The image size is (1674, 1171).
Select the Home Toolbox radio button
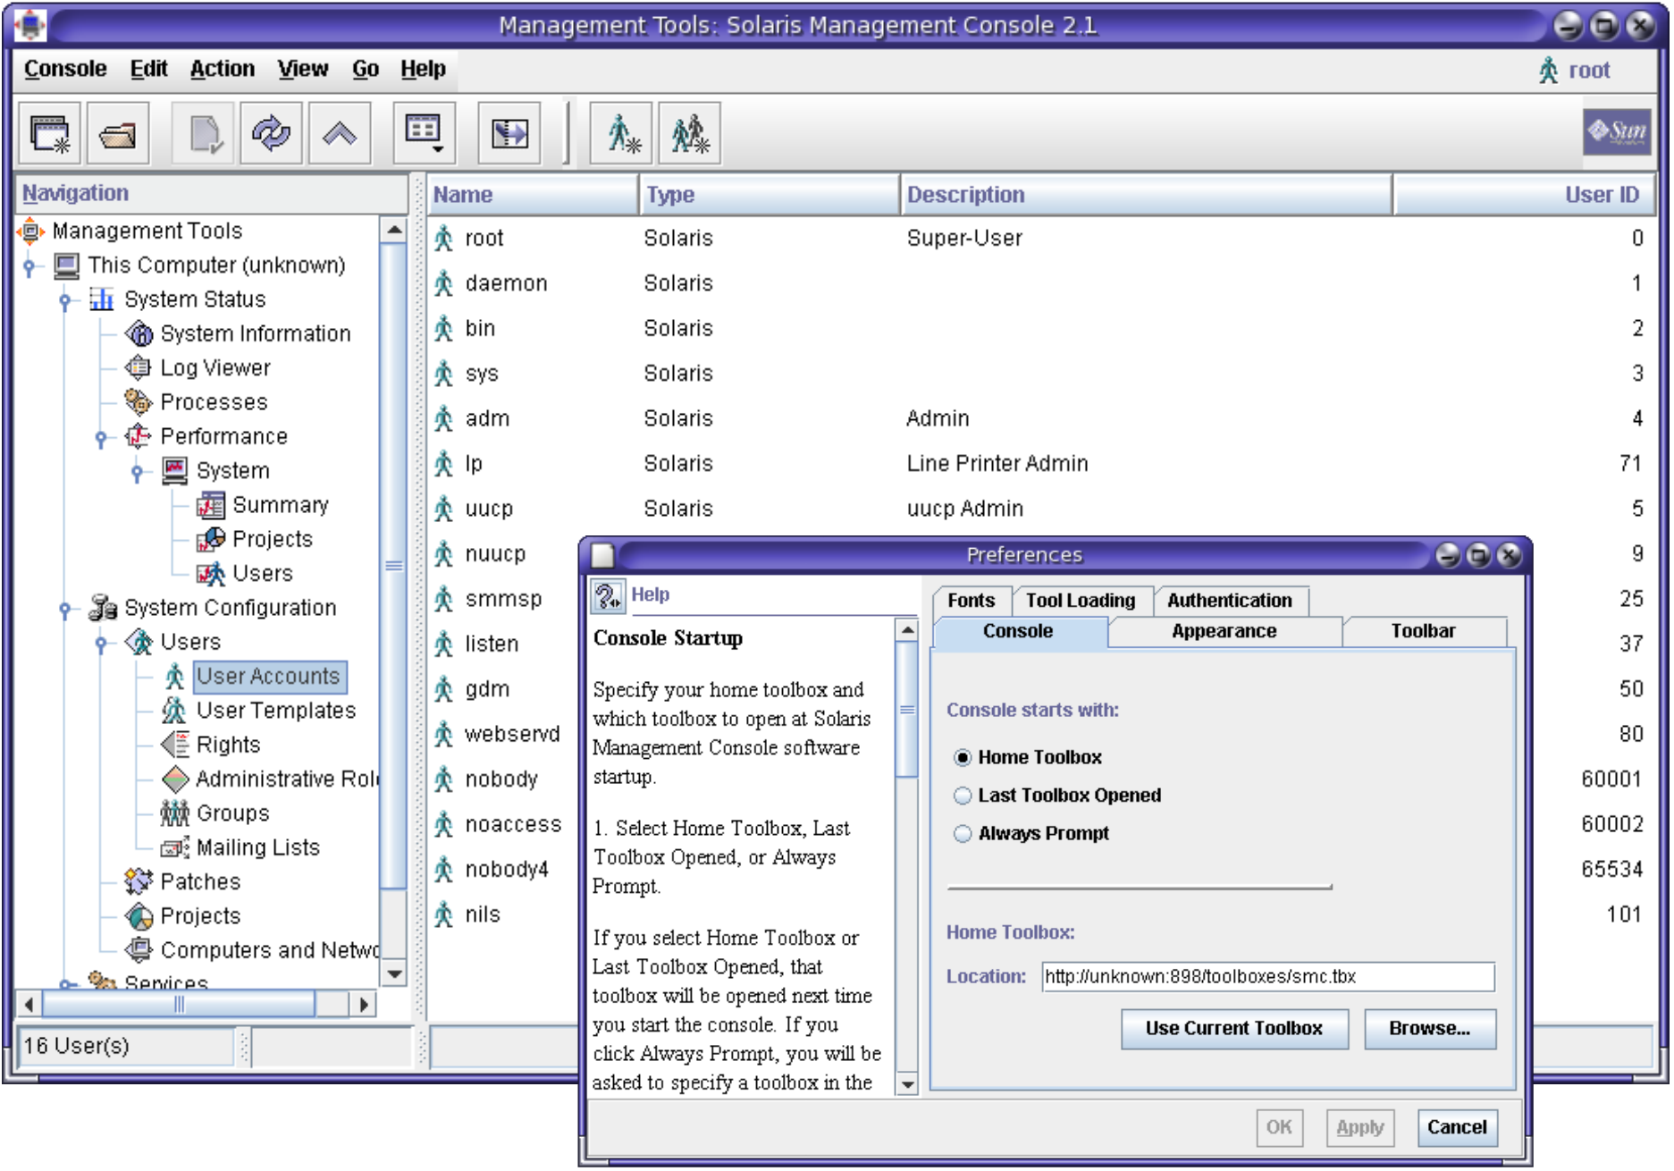(963, 758)
